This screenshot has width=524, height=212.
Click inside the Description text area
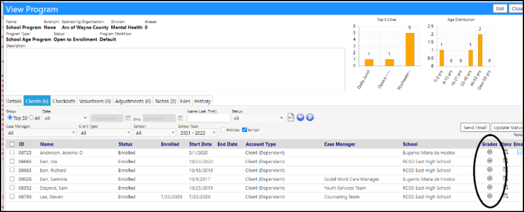coord(176,69)
